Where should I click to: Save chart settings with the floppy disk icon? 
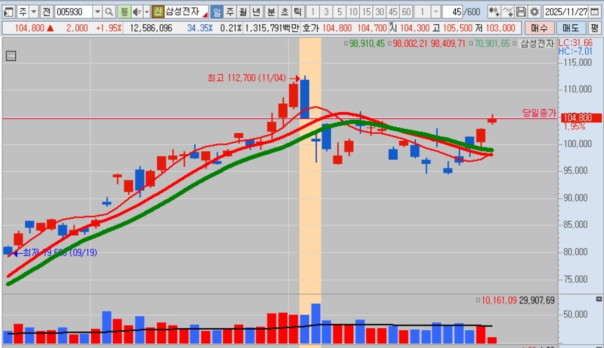pyautogui.click(x=521, y=12)
